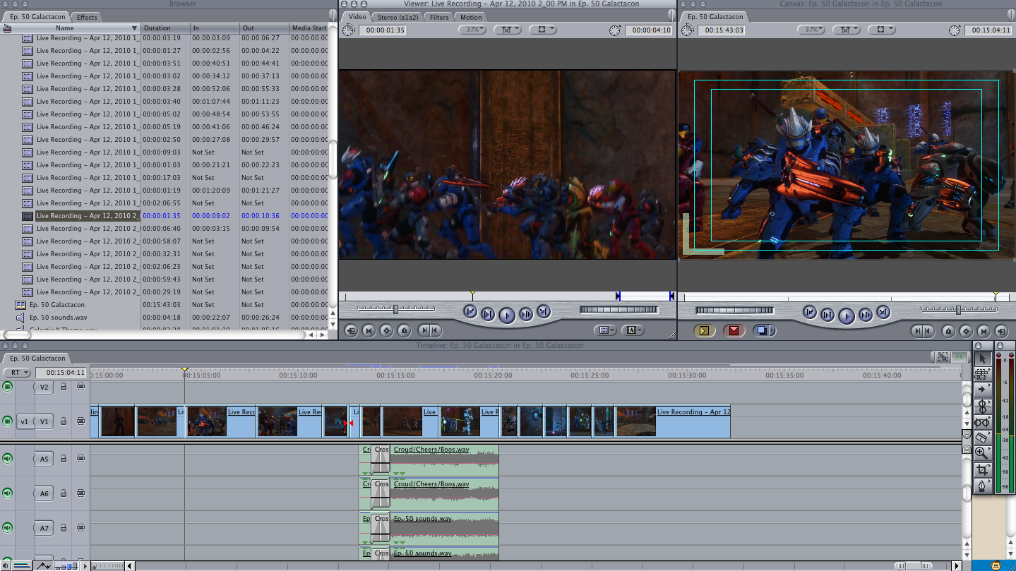The image size is (1016, 571).
Task: Select the Crop tool
Action: tap(982, 469)
